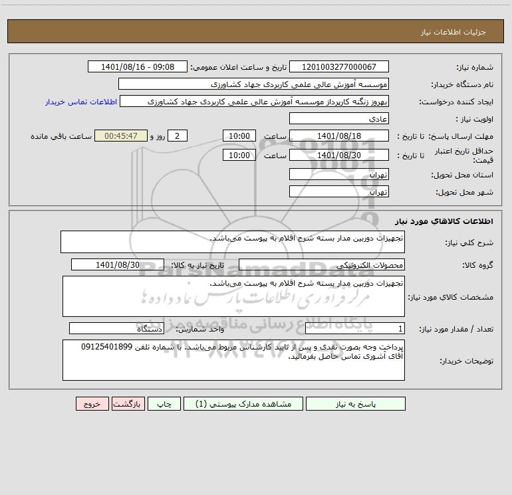
Task: Click the price validity date 1401/08/30 field
Action: (x=339, y=155)
